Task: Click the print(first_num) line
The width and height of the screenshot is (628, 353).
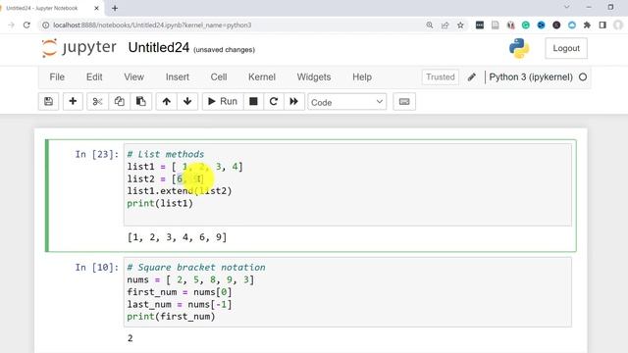Action: pos(171,317)
